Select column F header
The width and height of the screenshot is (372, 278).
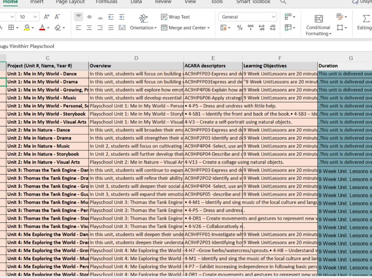click(x=280, y=58)
